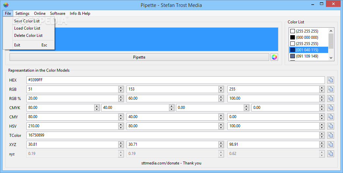Decrease XYZ Y value 30.71
Viewport: 343px width, 173px height.
tap(221, 146)
